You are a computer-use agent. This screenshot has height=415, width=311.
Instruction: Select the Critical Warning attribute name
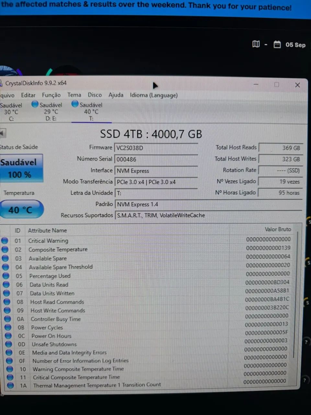[48, 241]
